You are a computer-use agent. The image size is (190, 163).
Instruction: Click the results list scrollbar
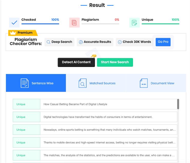pyautogui.click(x=178, y=104)
